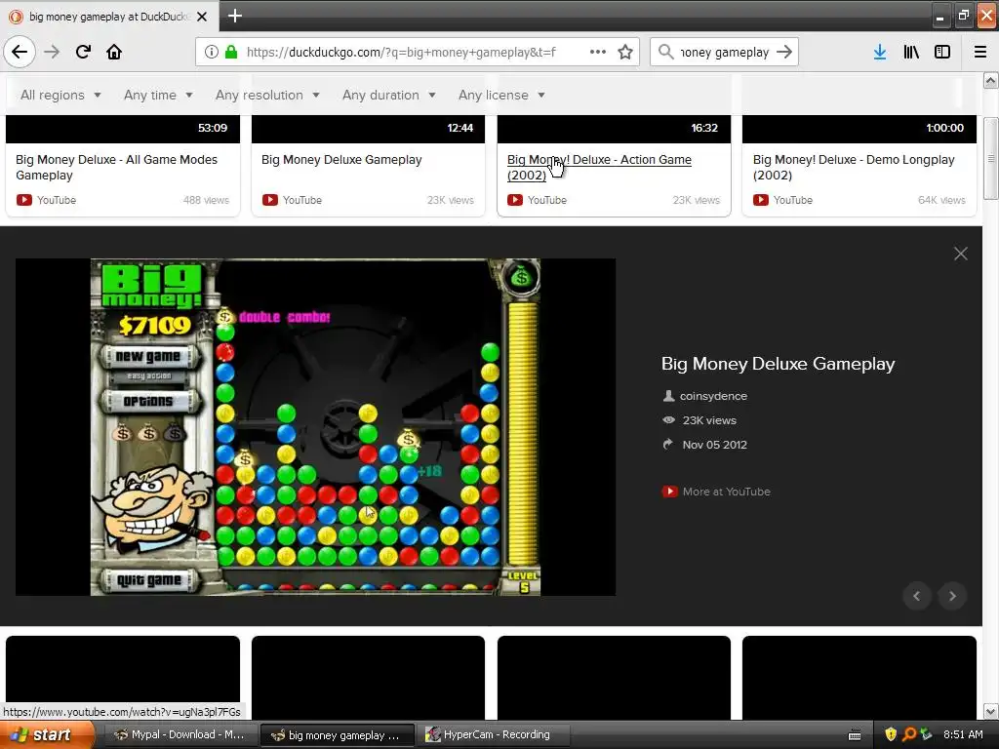Open a new browser tab
The width and height of the screenshot is (999, 749).
coord(234,16)
